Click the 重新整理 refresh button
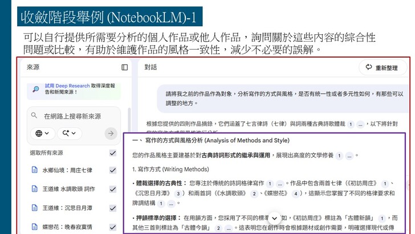The image size is (415, 234). click(x=382, y=67)
